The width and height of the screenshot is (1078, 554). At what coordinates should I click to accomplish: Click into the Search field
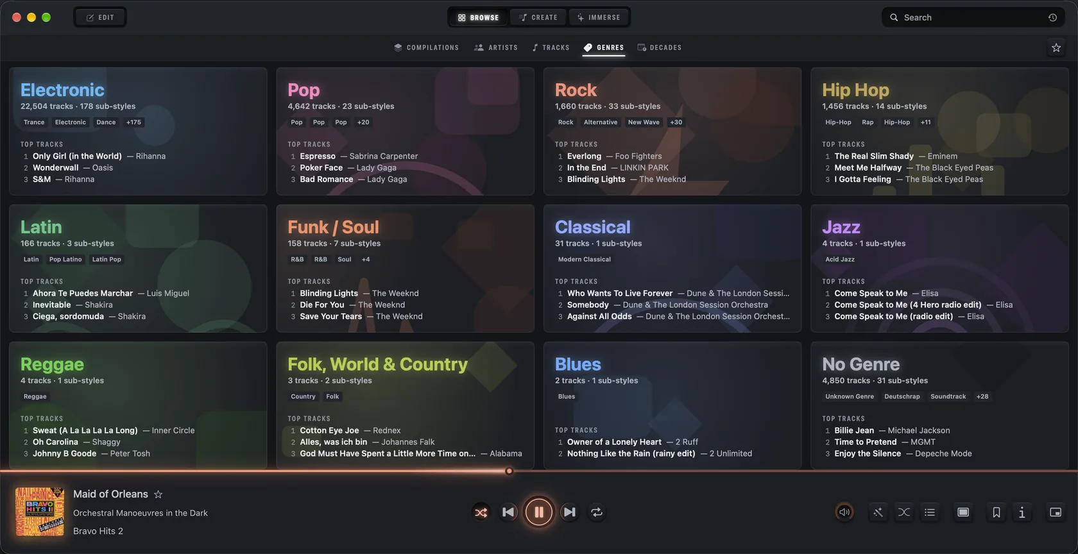(973, 17)
